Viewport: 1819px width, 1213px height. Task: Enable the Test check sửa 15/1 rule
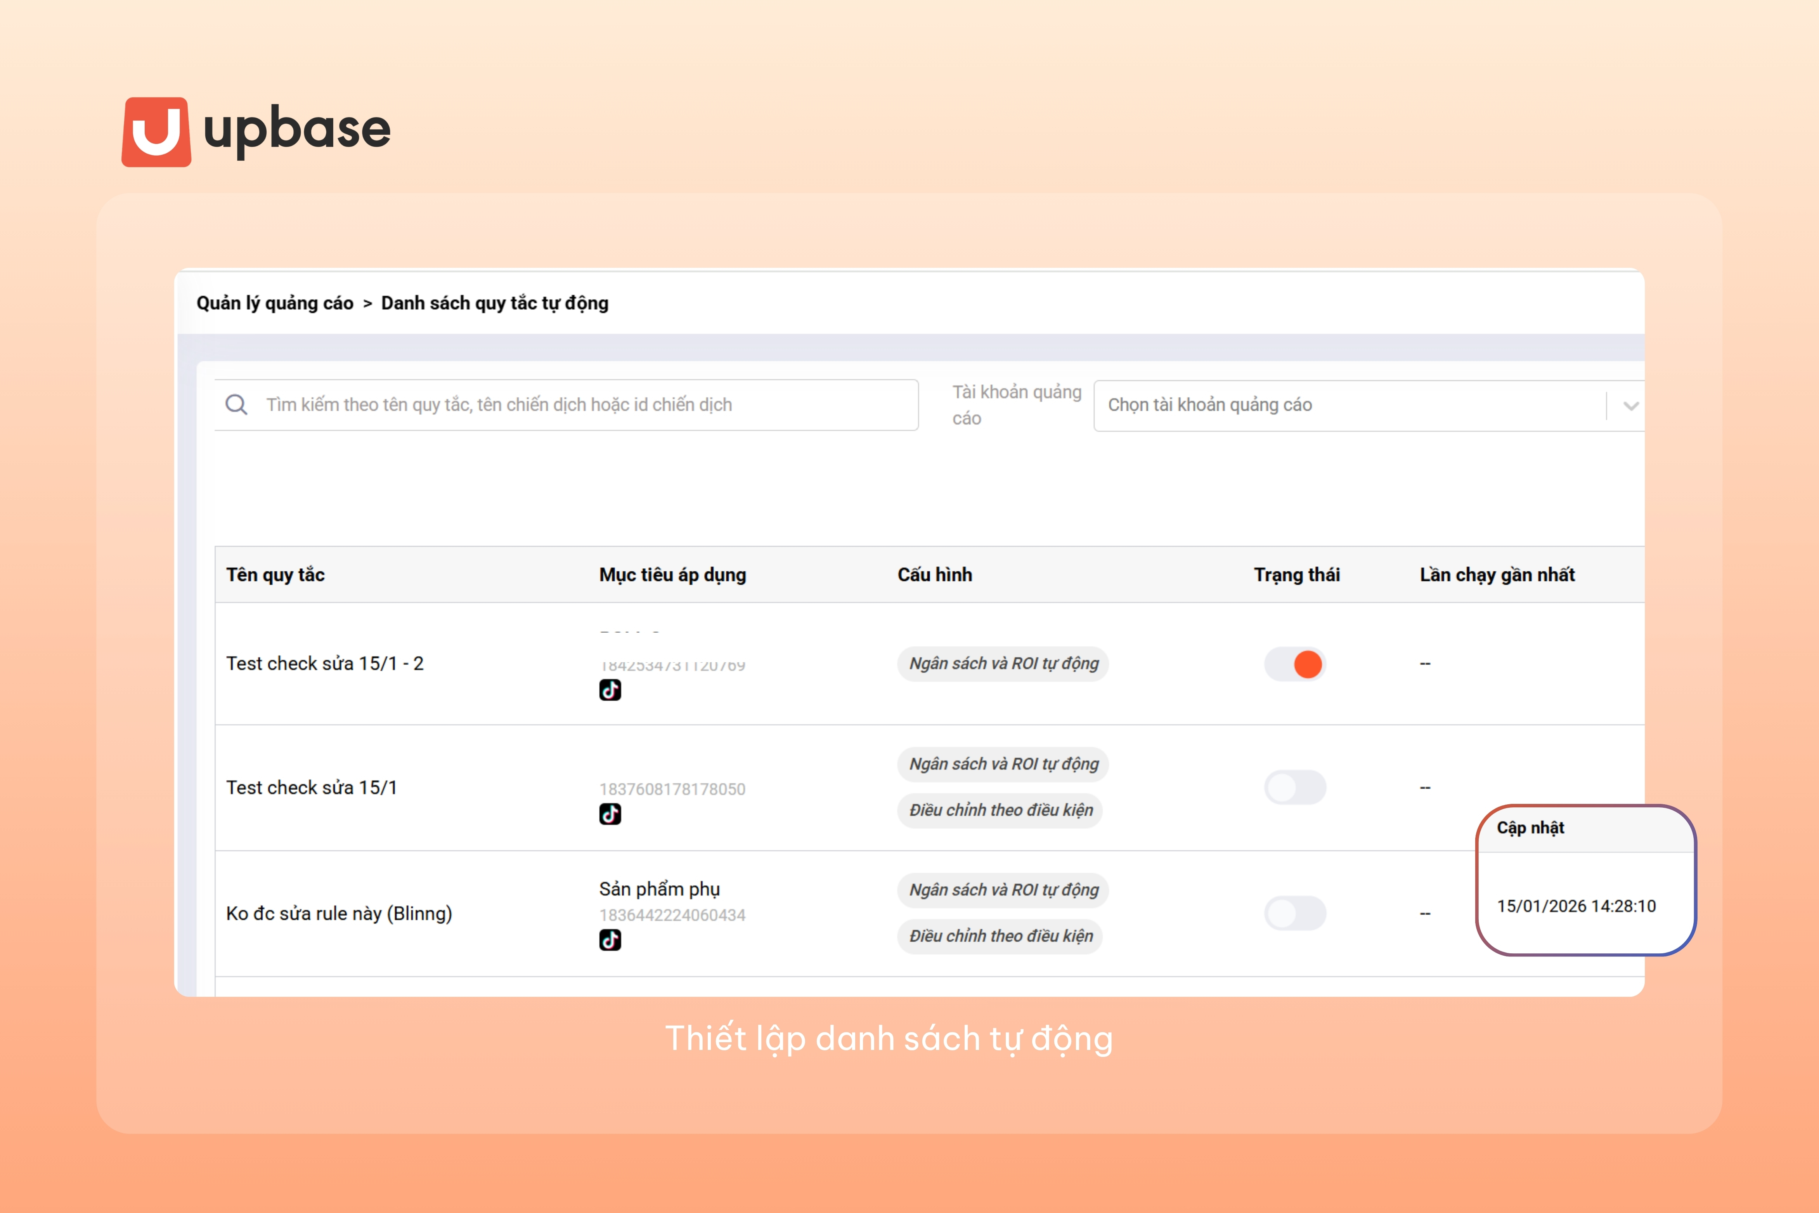[1295, 788]
